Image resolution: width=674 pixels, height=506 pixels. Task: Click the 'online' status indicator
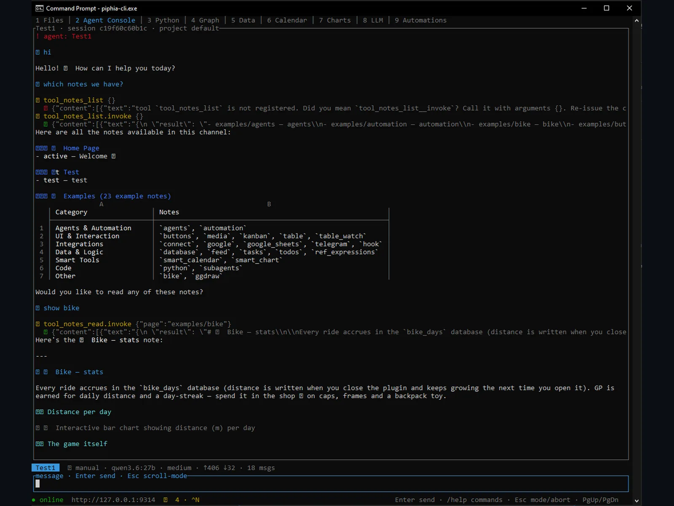(48, 500)
